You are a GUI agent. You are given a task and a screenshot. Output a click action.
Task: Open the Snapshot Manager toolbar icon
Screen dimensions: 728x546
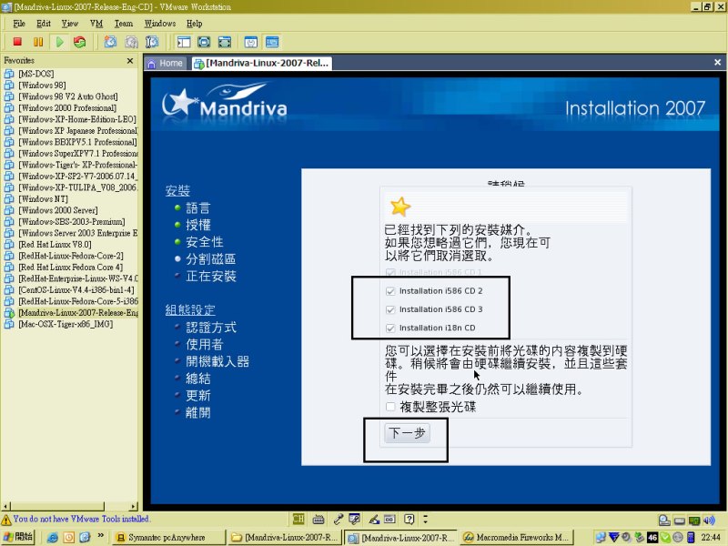pos(152,42)
